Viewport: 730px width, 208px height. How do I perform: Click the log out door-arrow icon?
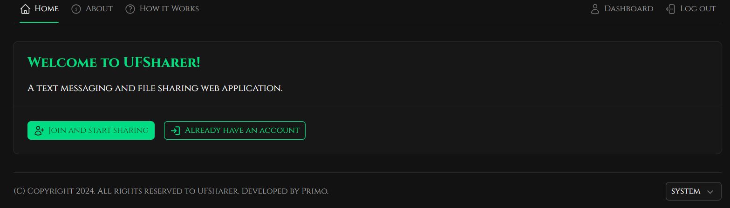(670, 9)
